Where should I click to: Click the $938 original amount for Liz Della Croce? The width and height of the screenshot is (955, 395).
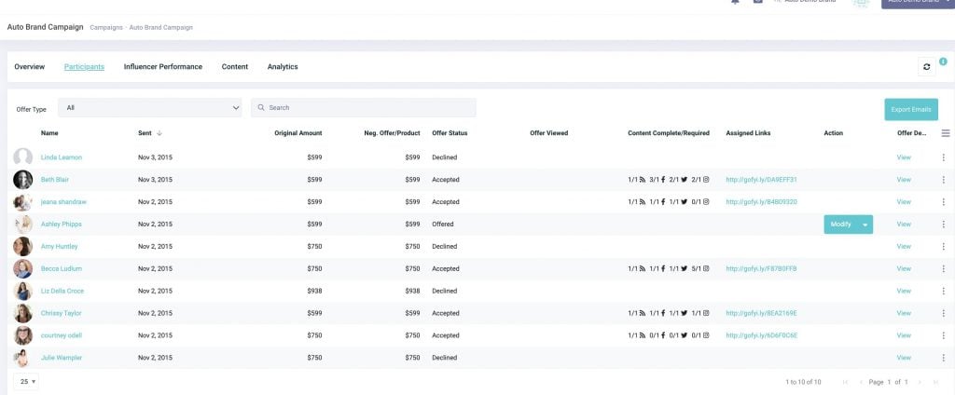tap(315, 291)
